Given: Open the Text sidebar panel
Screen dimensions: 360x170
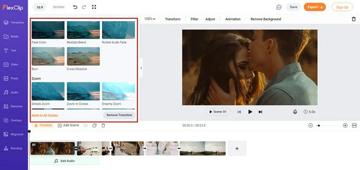Looking at the screenshot, I should [10, 51].
